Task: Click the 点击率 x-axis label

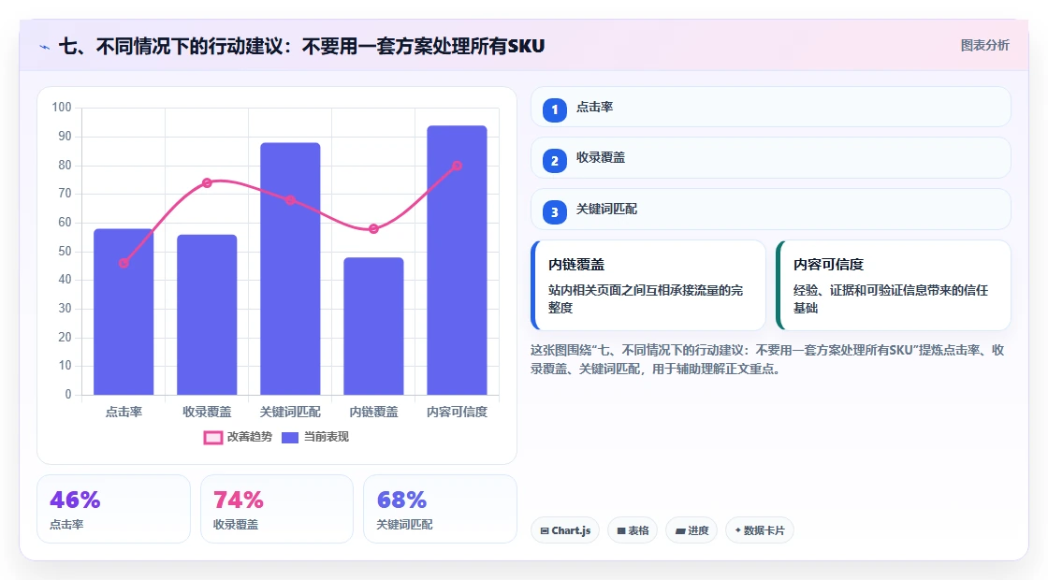Action: click(x=124, y=413)
